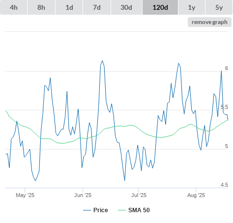Open the 7d chart range
Screen dimensions: 233x223
click(97, 7)
